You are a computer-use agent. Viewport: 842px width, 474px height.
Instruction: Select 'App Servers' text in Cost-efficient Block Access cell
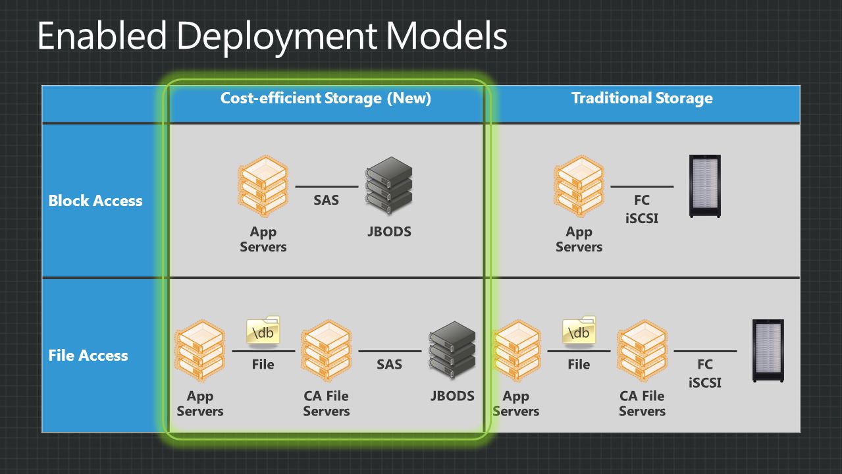click(x=263, y=240)
